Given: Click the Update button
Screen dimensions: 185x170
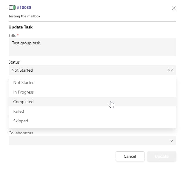Looking at the screenshot, I should pyautogui.click(x=161, y=156).
